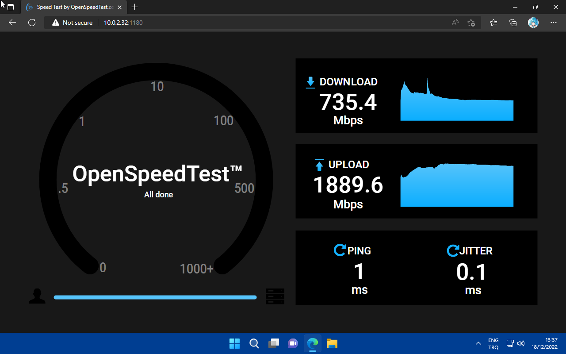Click the upload speed graph
This screenshot has width=566, height=354.
pos(457,185)
